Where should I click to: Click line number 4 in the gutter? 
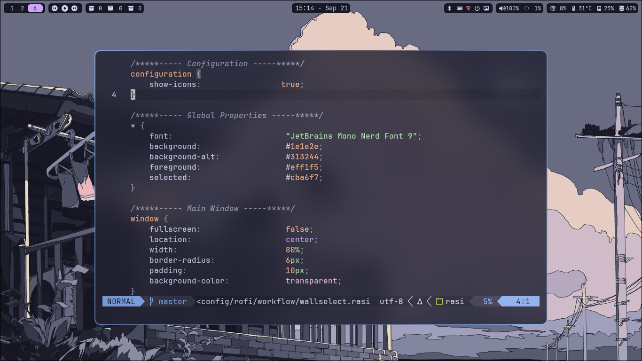[x=114, y=94]
